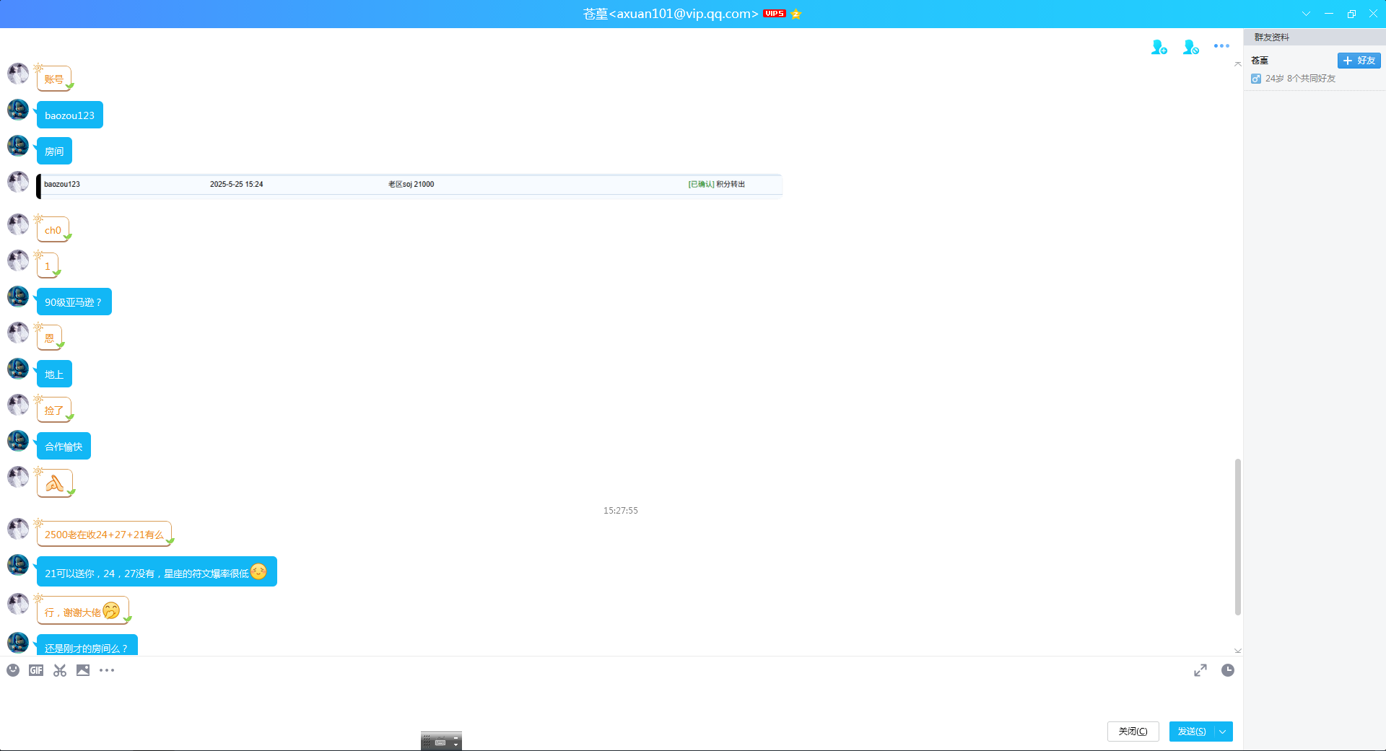Click the 发送(S) send button
Image resolution: width=1386 pixels, height=751 pixels.
pyautogui.click(x=1192, y=732)
